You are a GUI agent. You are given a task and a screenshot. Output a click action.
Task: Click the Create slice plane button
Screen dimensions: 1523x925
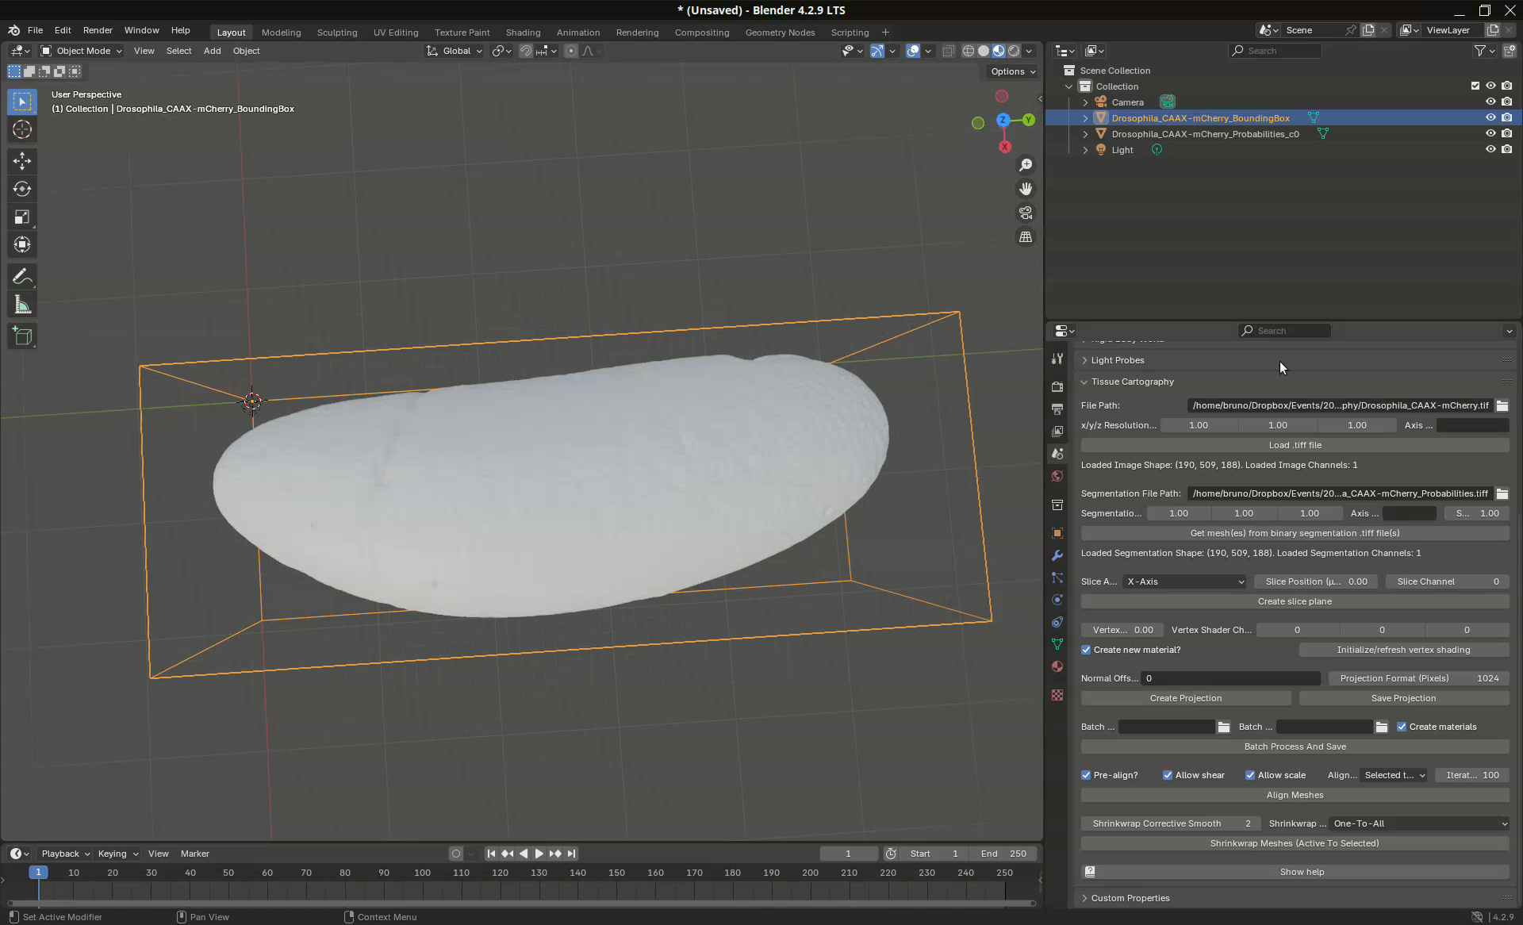1295,601
